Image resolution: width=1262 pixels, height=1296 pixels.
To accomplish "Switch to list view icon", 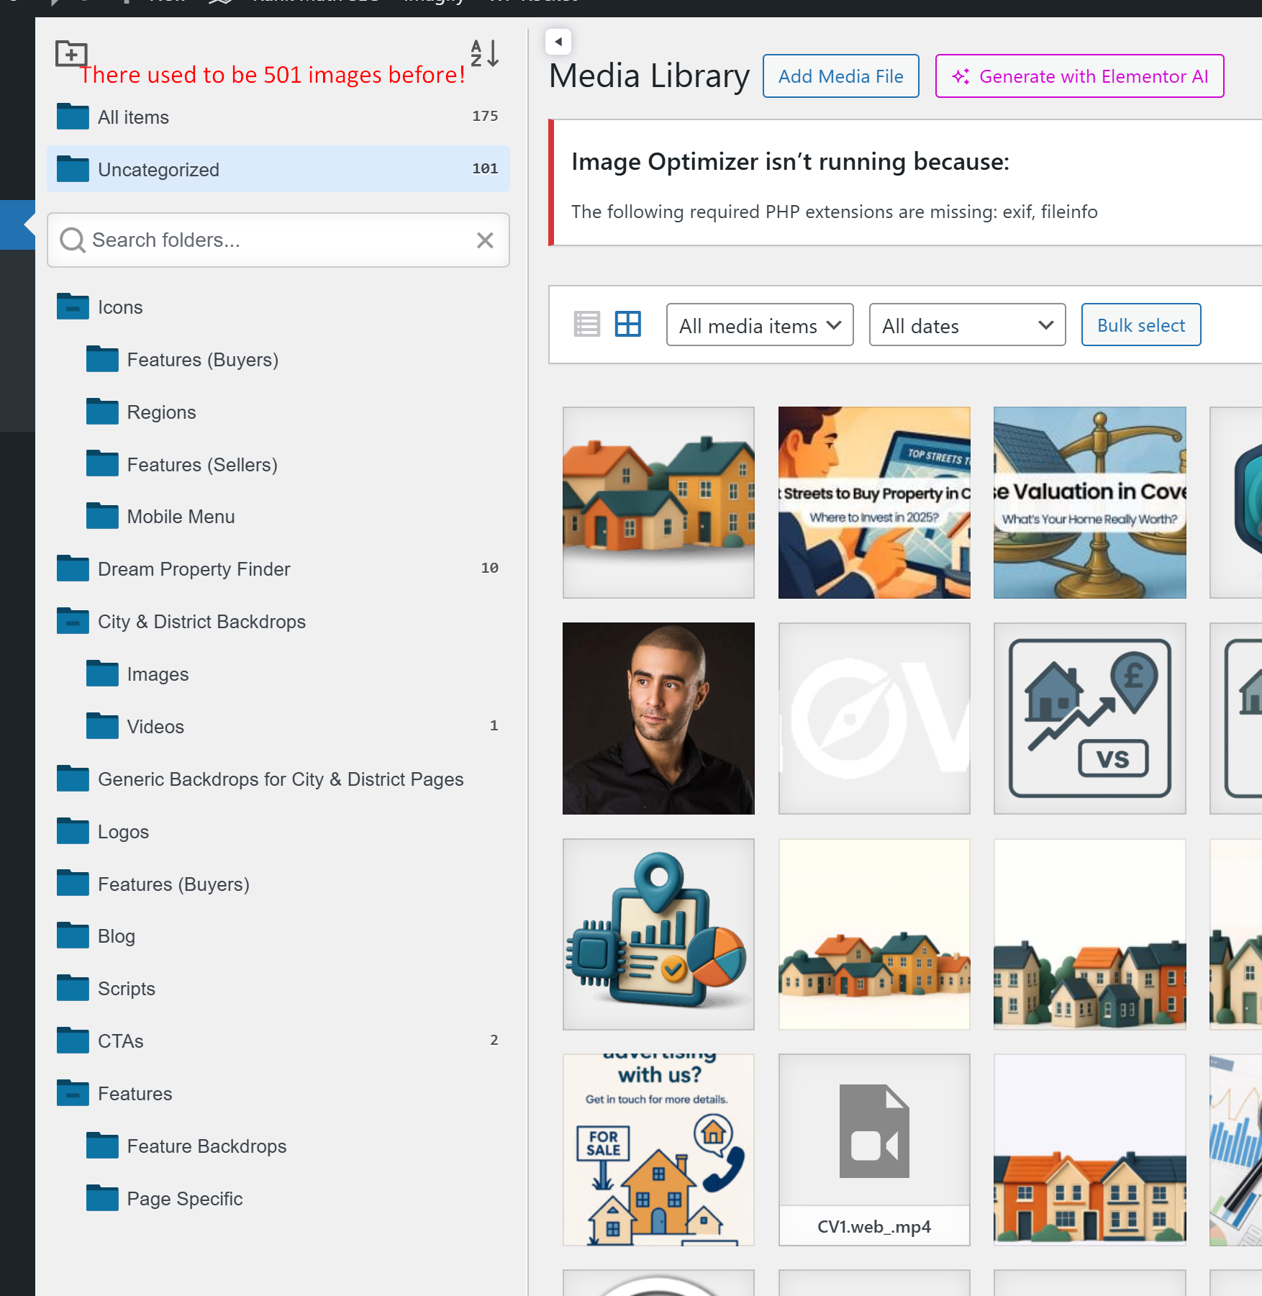I will coord(587,324).
